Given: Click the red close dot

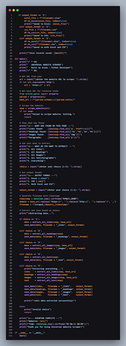Looking at the screenshot, I should tap(10, 10).
